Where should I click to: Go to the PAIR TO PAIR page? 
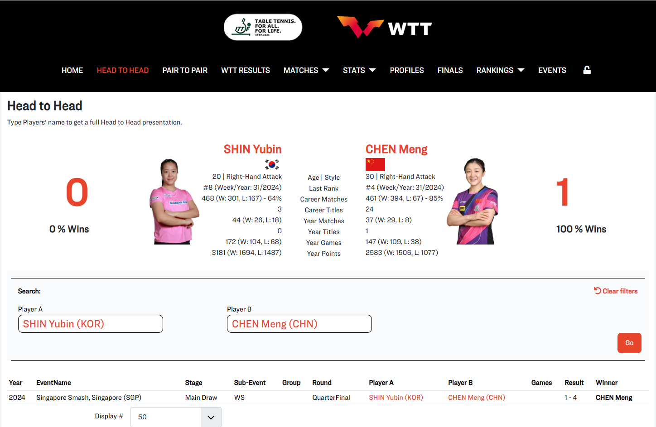[x=185, y=70]
